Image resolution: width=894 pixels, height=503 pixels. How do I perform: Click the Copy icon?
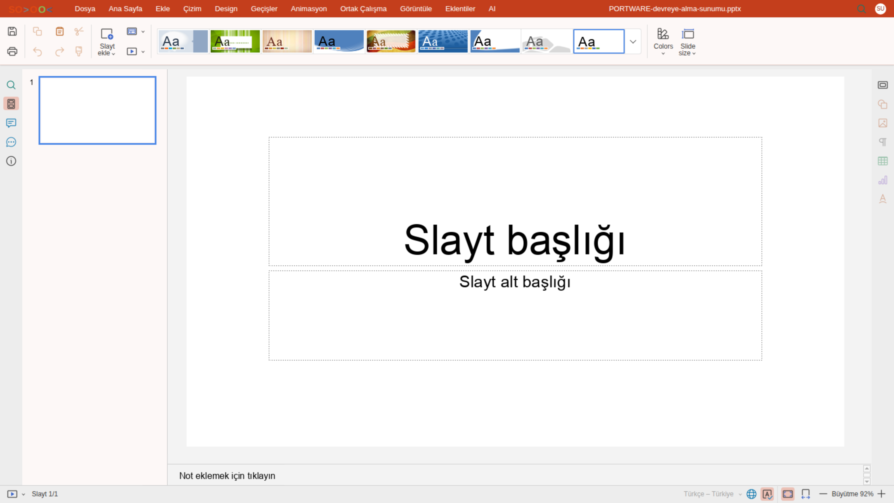(x=37, y=31)
